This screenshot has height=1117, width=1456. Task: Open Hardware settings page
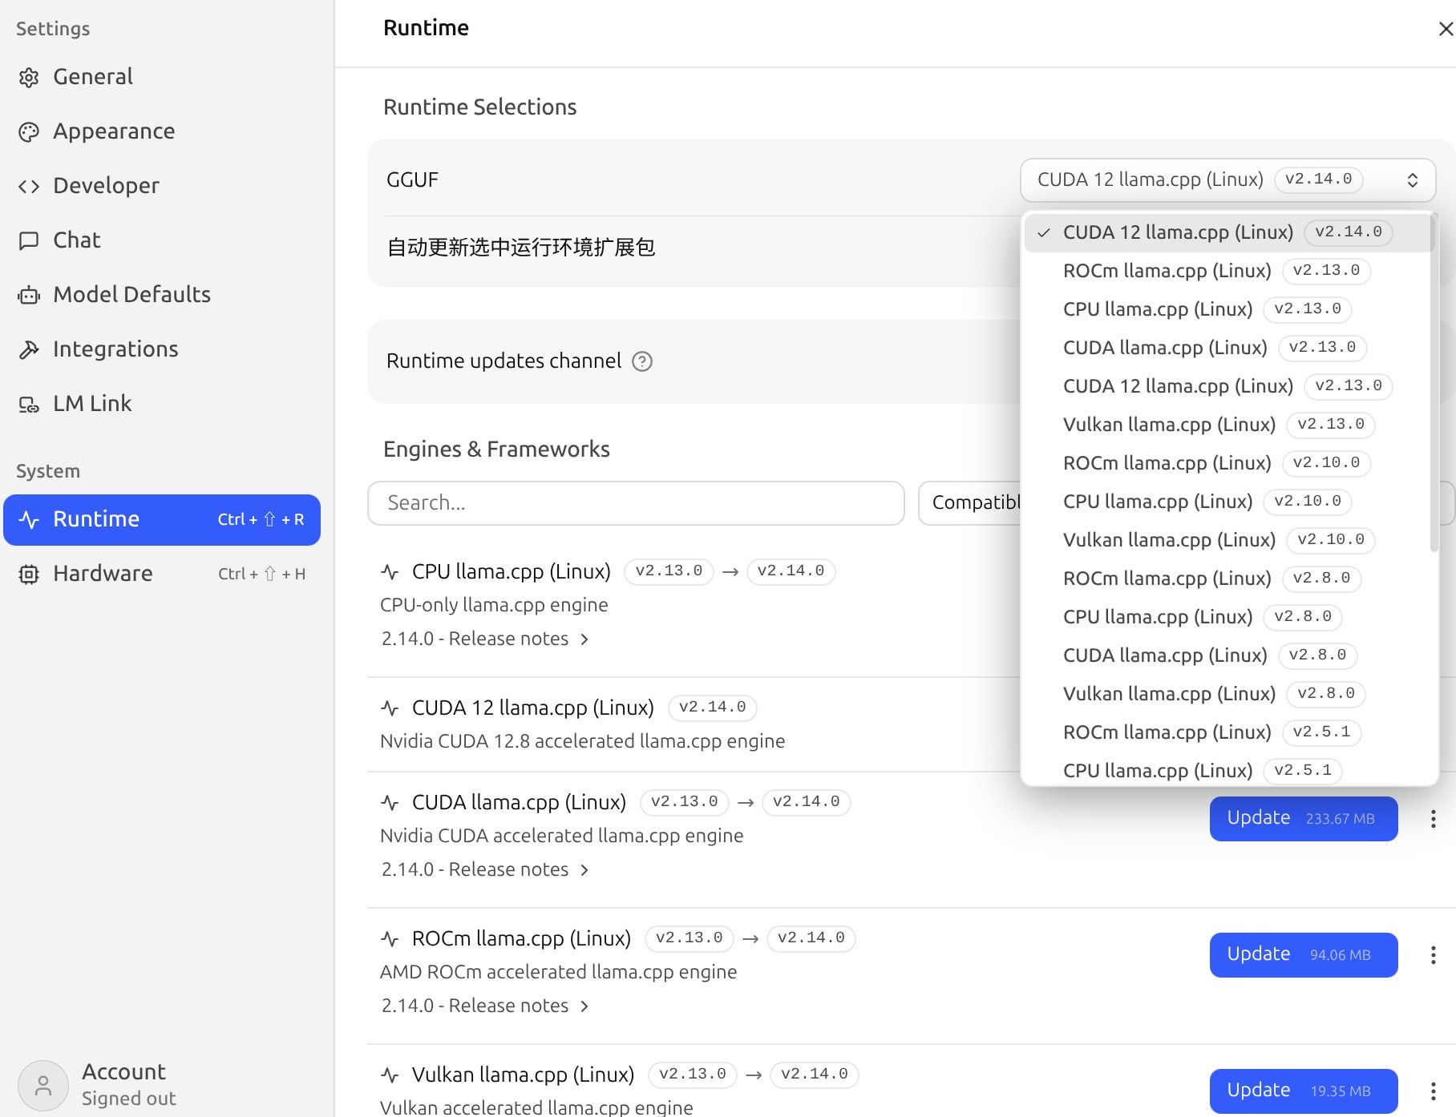[x=162, y=574]
